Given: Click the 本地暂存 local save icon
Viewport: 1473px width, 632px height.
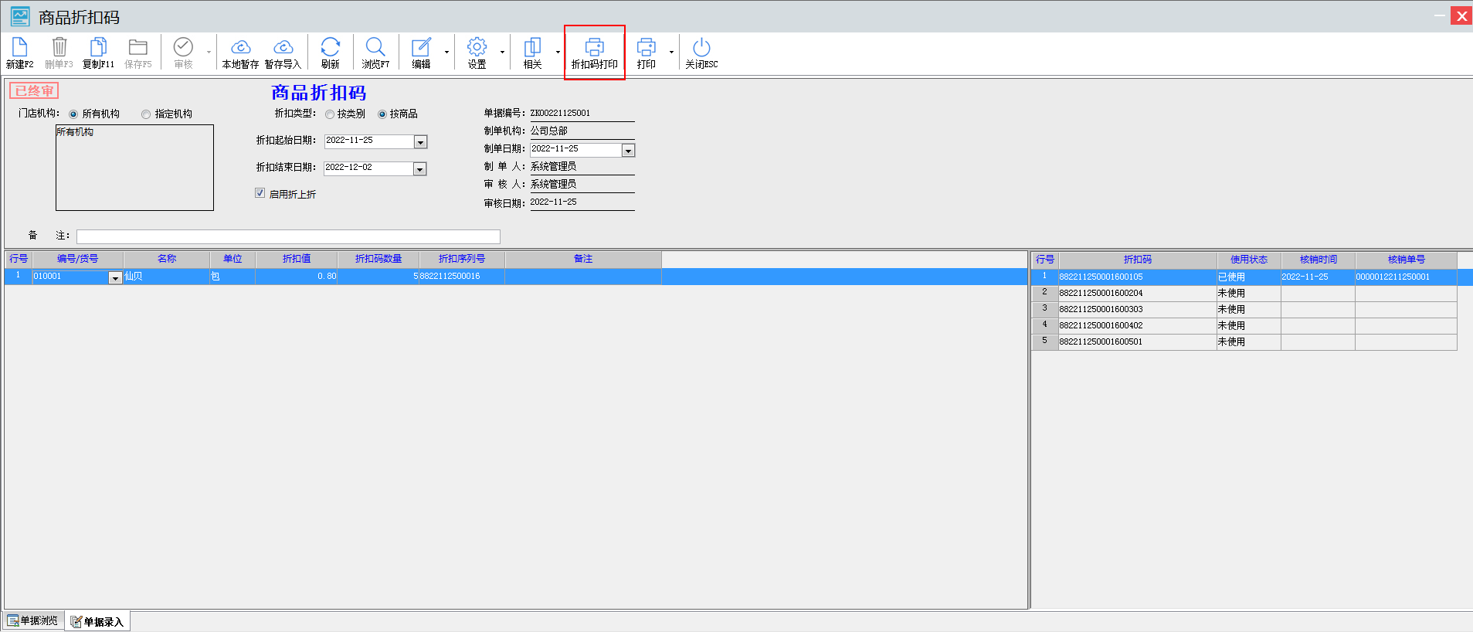Looking at the screenshot, I should pos(240,48).
